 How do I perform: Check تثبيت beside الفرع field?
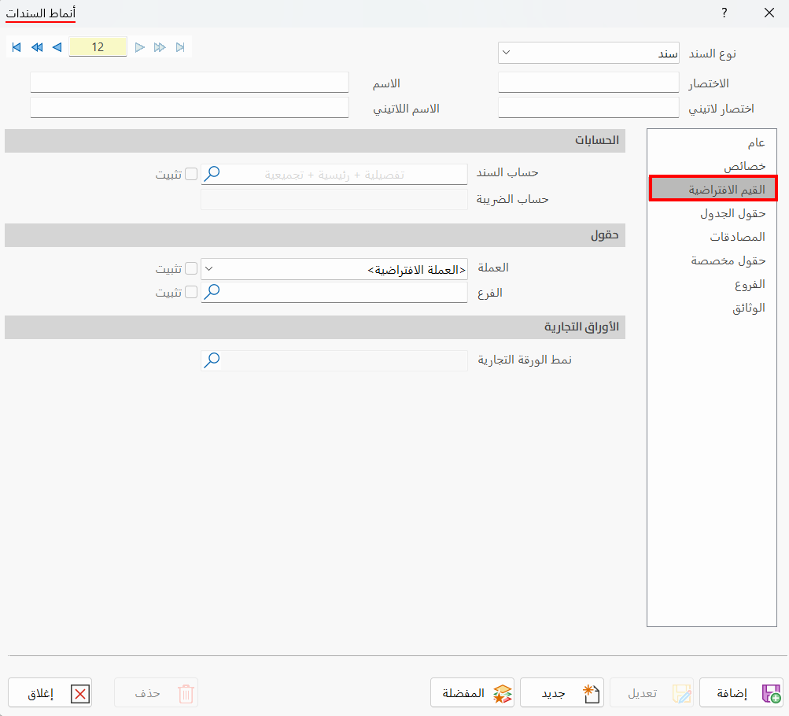click(x=191, y=293)
